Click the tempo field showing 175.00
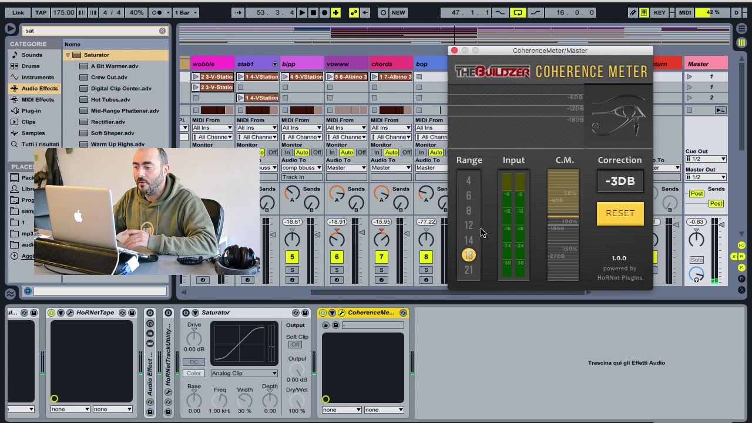The height and width of the screenshot is (423, 752). pyautogui.click(x=63, y=12)
